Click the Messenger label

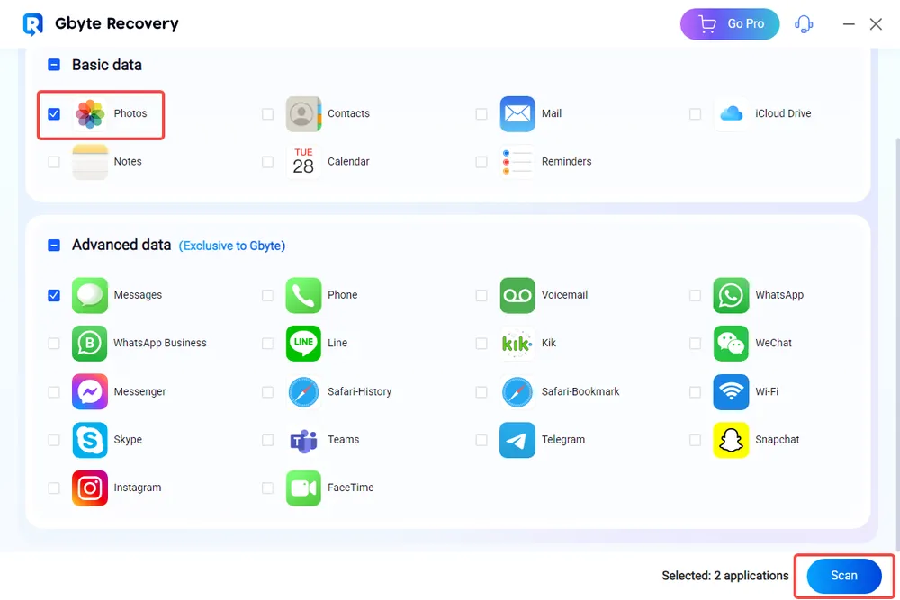click(139, 392)
